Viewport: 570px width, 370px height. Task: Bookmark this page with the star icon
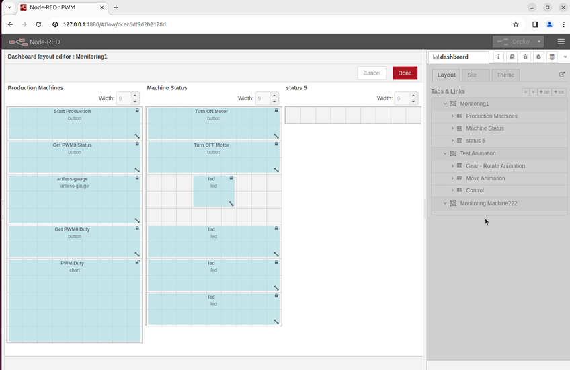coord(516,24)
